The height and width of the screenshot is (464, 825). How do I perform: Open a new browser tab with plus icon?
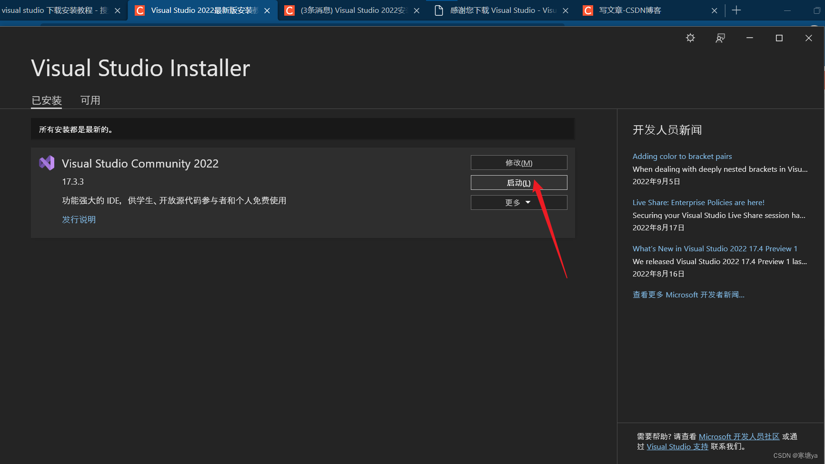click(736, 10)
